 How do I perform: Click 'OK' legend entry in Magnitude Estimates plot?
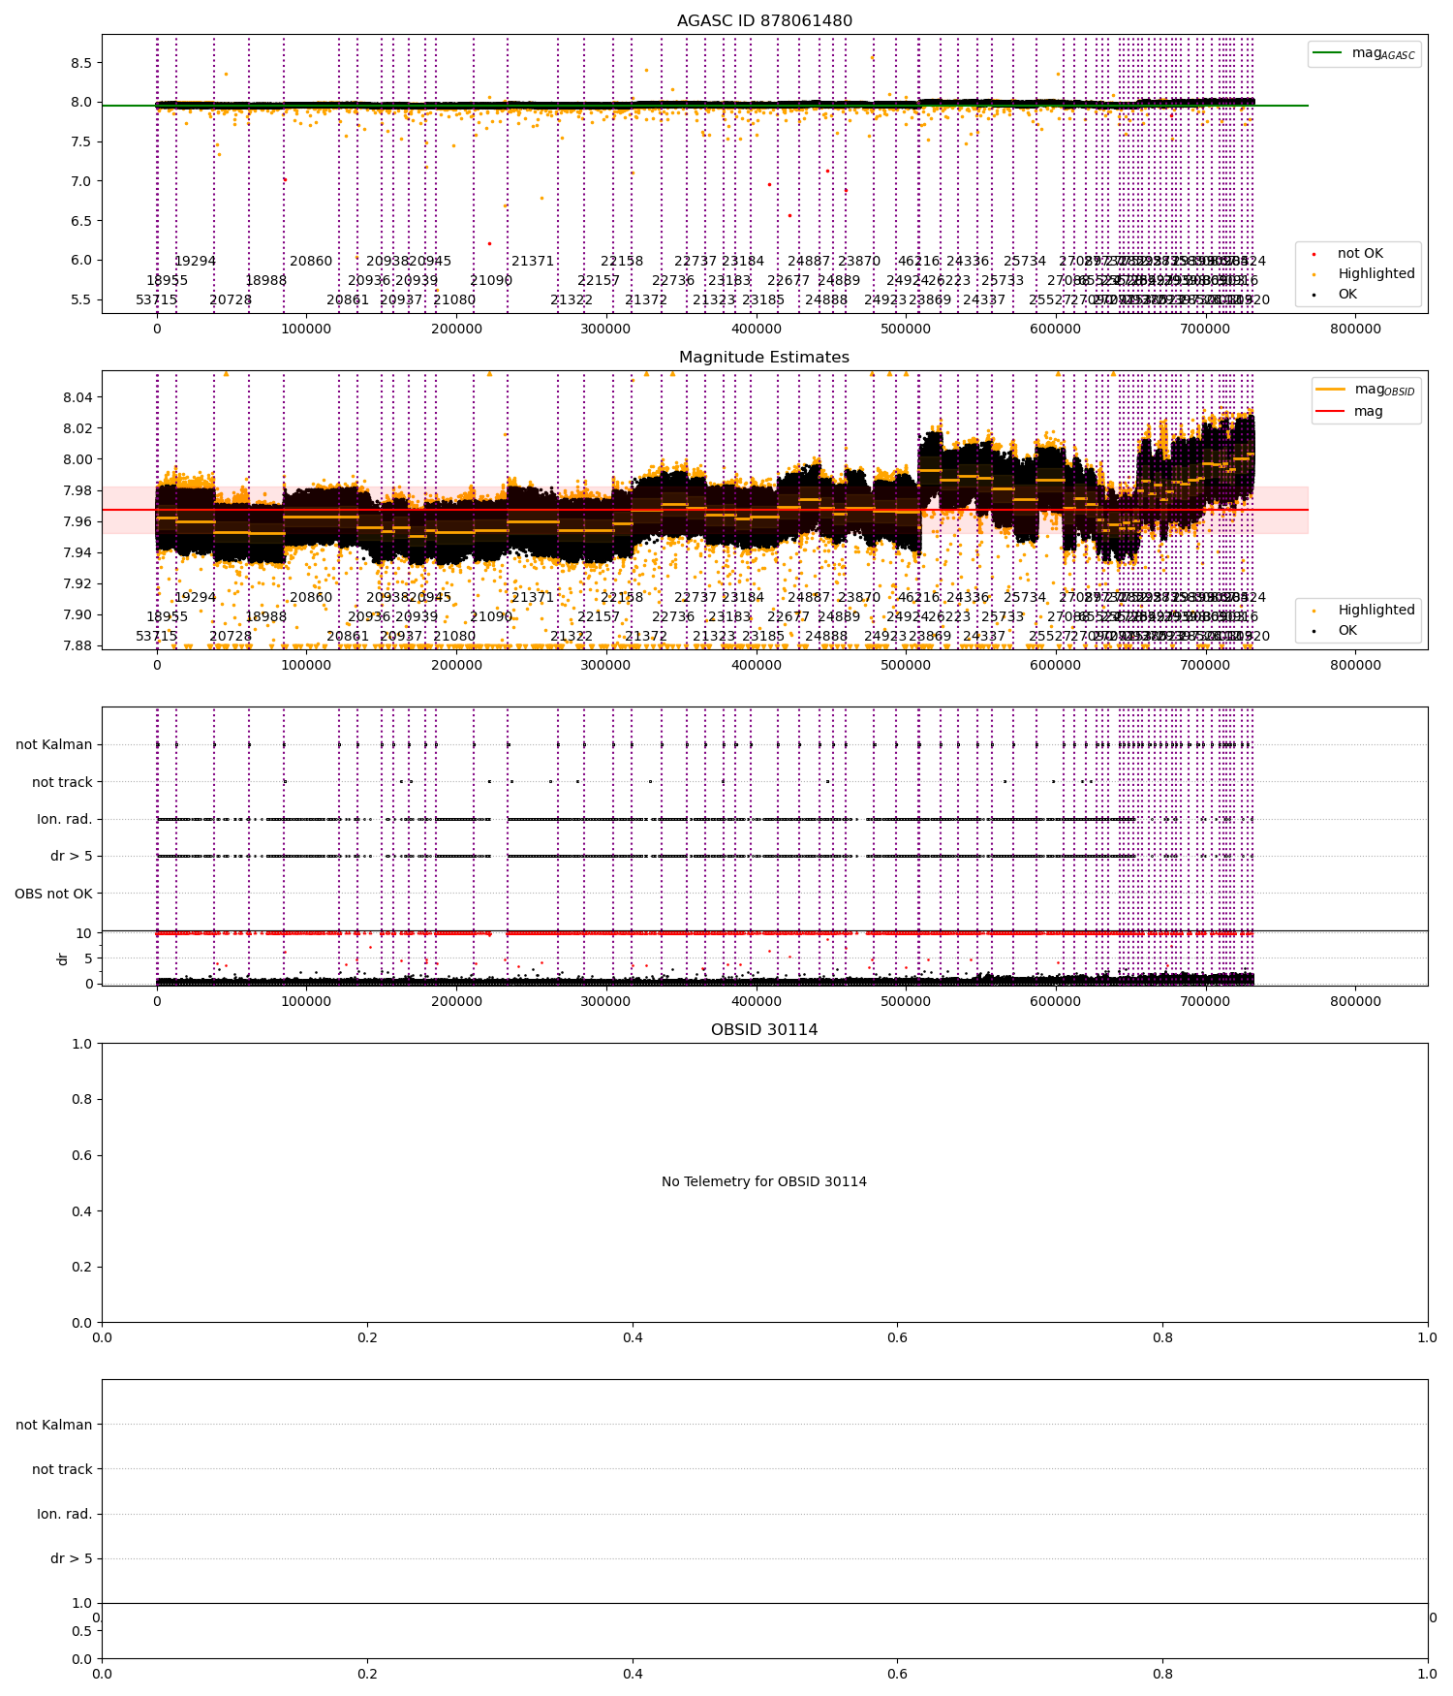1336,631
